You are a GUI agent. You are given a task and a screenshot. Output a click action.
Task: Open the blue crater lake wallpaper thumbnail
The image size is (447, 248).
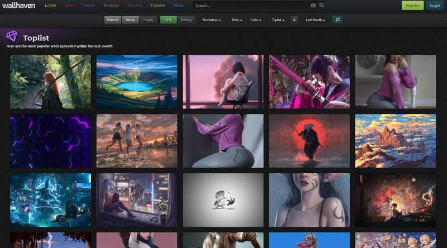pos(136,82)
